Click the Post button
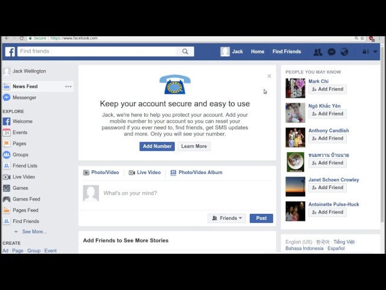The height and width of the screenshot is (290, 386). [x=261, y=218]
